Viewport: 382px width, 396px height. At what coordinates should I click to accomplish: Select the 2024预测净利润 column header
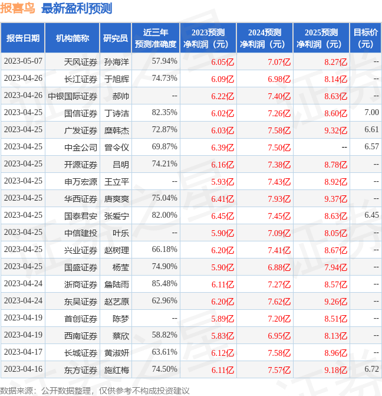[x=265, y=38]
